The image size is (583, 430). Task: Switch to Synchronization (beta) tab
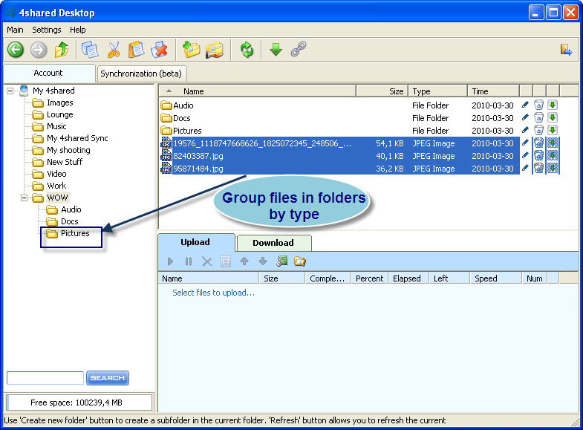141,74
